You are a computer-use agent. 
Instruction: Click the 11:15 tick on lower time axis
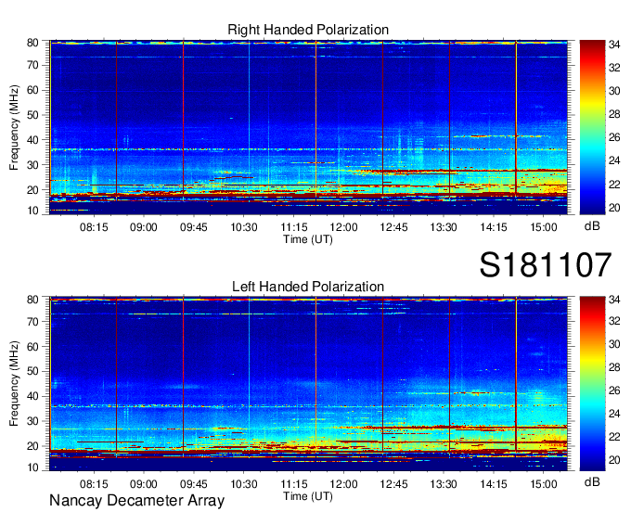(x=294, y=484)
